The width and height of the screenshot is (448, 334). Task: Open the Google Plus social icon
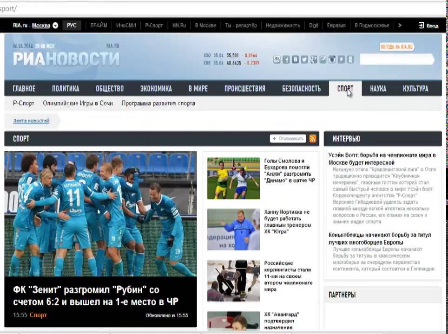313,59
